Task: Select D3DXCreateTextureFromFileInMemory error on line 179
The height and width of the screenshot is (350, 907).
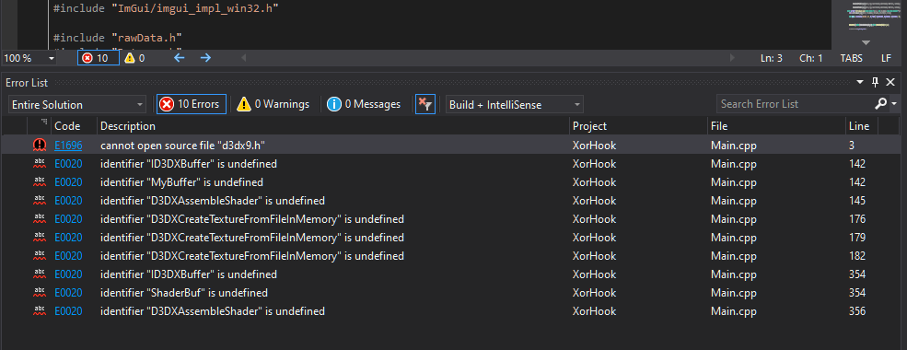Action: (x=251, y=238)
